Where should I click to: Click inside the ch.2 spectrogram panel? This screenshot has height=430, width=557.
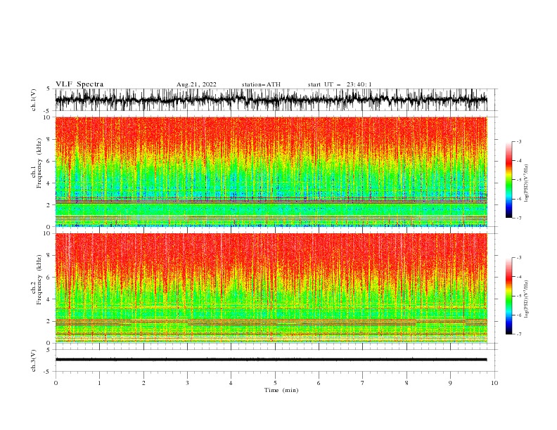271,288
